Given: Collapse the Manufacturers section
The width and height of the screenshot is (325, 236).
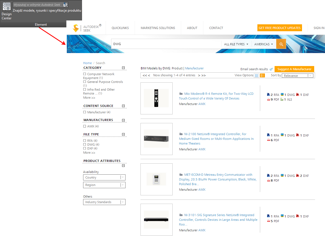Looking at the screenshot, I should click(123, 120).
